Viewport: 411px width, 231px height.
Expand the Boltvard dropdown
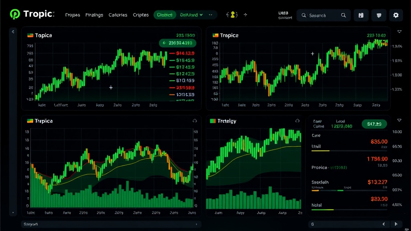191,15
